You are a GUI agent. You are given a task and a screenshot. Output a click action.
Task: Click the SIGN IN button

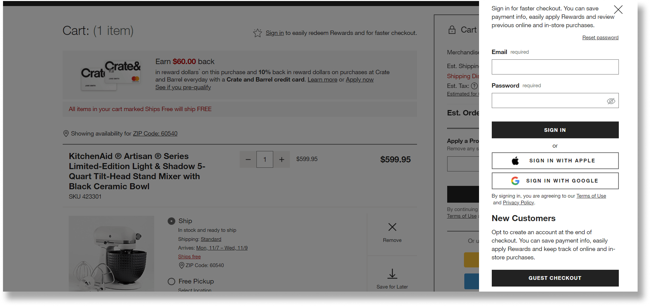tap(555, 130)
